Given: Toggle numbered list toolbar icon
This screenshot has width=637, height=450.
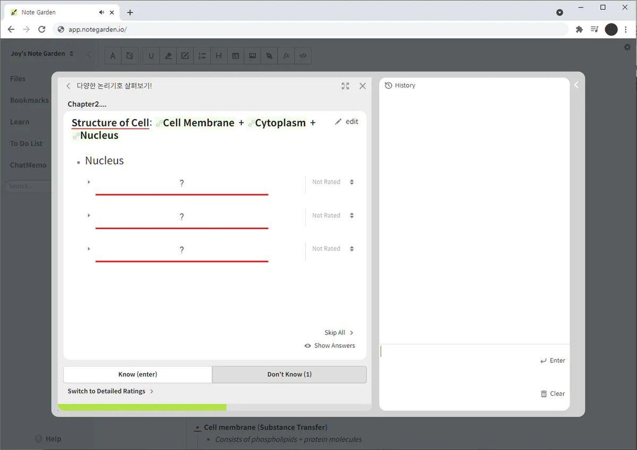Looking at the screenshot, I should [202, 55].
